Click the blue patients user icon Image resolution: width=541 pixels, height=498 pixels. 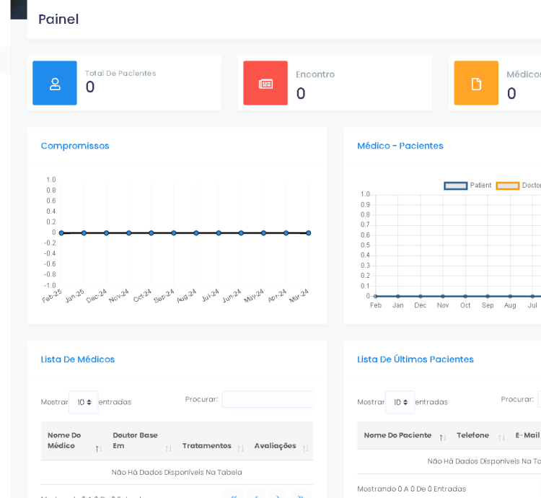point(55,84)
